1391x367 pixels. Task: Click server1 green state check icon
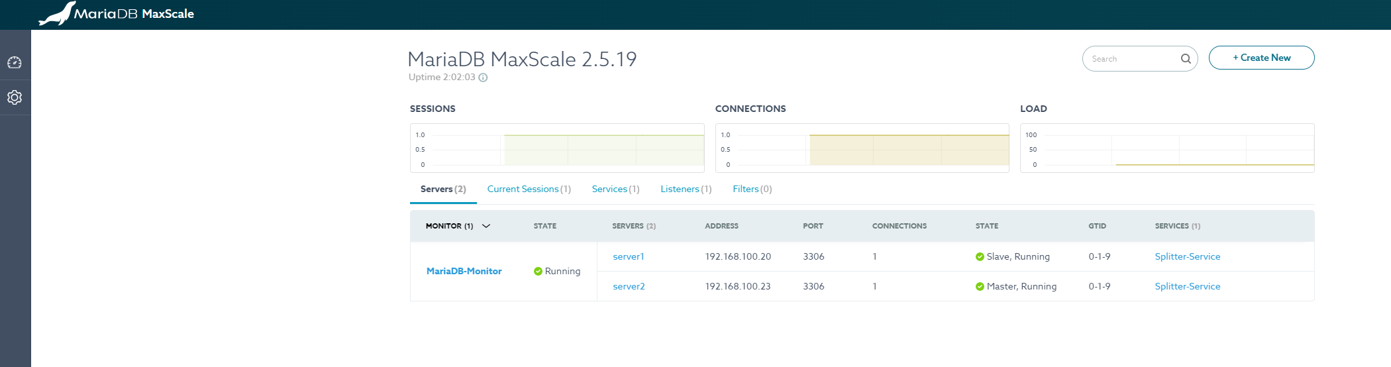point(980,256)
